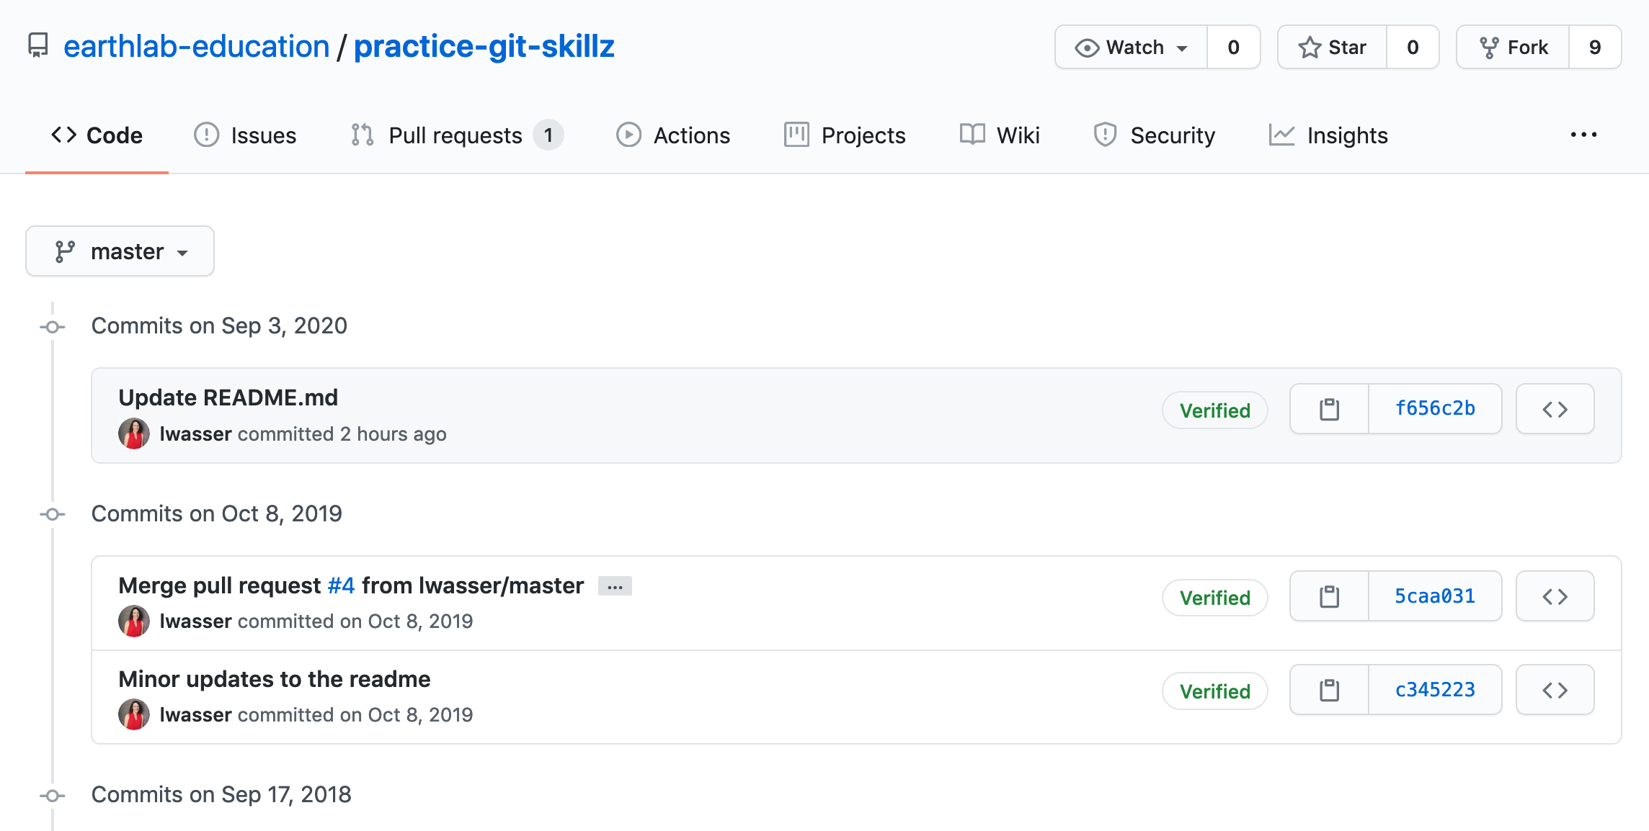Open lwasser profile on Update README.md commit

tap(195, 434)
